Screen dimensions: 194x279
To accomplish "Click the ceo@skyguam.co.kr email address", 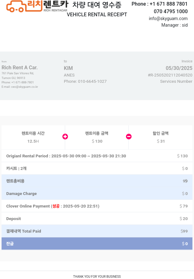I will coord(24,87).
